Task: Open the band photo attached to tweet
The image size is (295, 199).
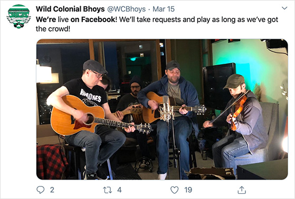Action: 162,110
